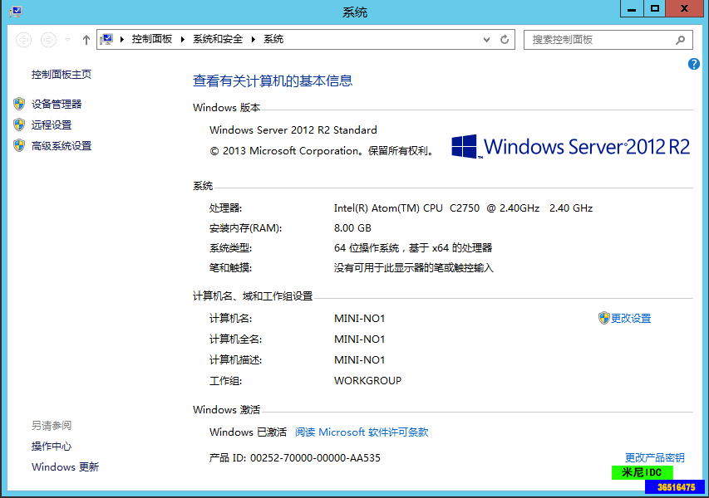Image resolution: width=709 pixels, height=498 pixels.
Task: Click the back navigation arrow
Action: tap(23, 40)
